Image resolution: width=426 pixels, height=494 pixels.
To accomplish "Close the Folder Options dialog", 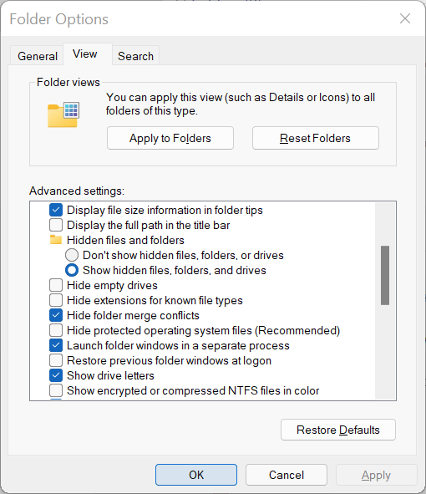I will coord(405,18).
